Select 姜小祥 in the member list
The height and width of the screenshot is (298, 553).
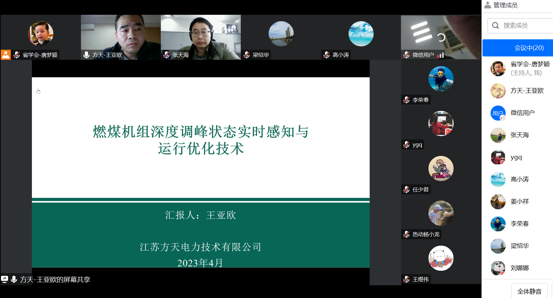click(x=519, y=202)
